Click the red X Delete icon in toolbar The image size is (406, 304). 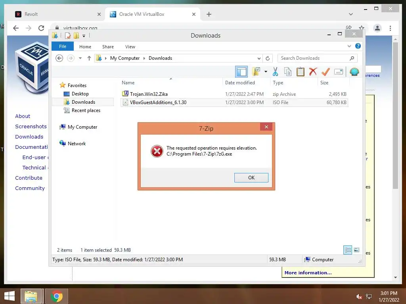pos(313,71)
